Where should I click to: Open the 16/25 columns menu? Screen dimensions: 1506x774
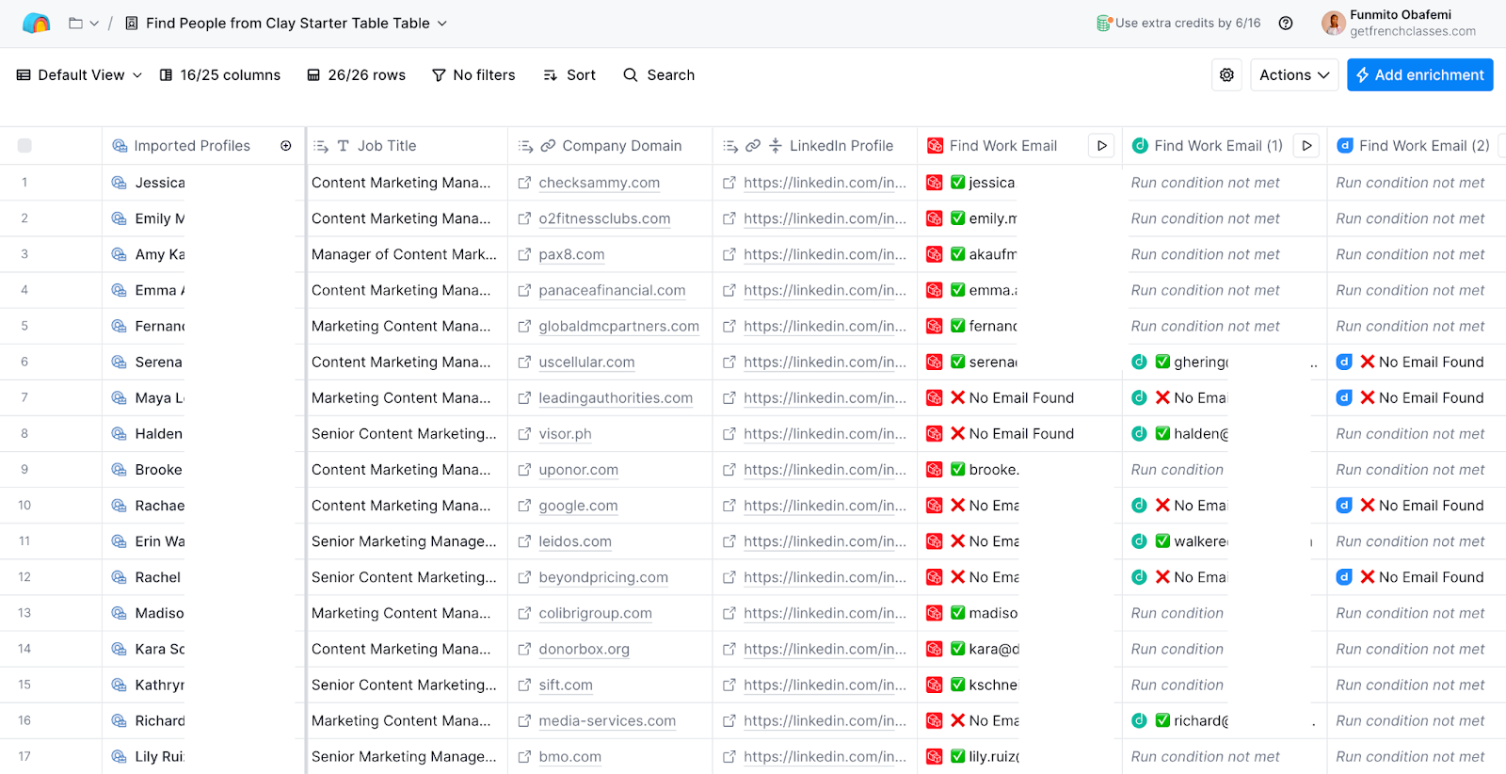coord(220,75)
